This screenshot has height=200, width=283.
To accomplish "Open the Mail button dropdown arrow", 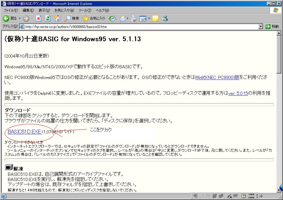I will click(x=127, y=18).
